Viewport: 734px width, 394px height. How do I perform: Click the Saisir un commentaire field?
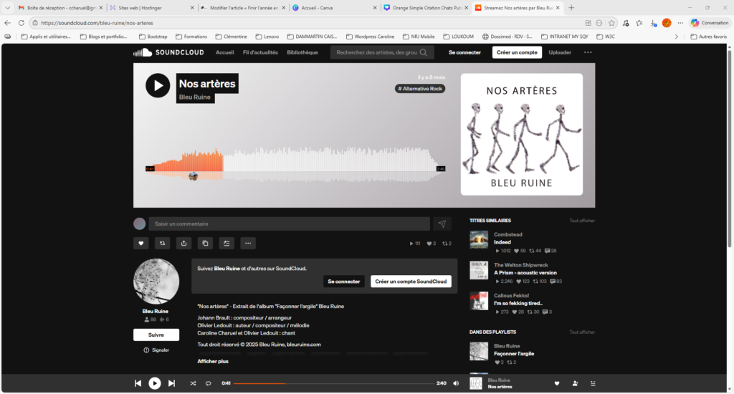point(290,224)
